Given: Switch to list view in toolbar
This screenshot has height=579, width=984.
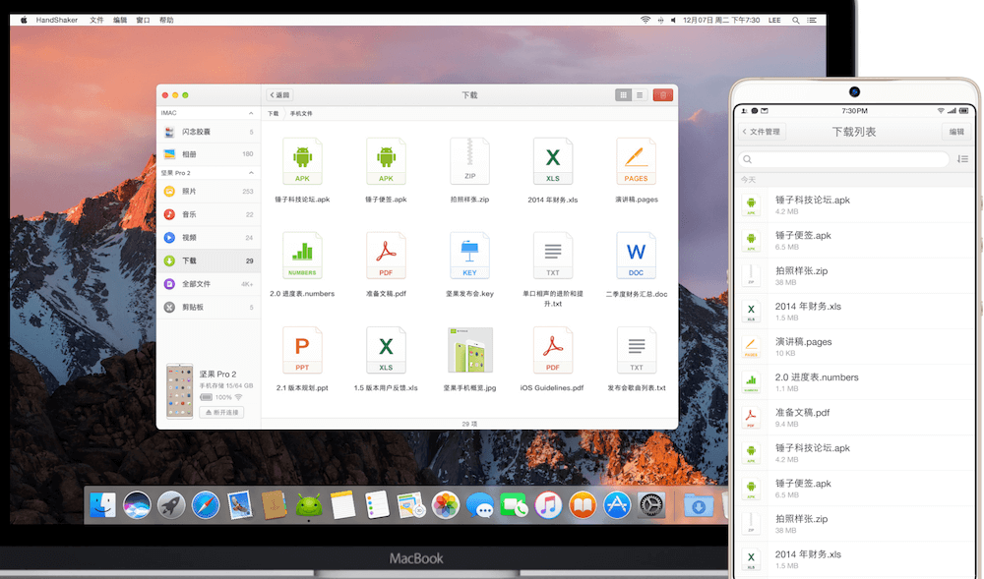Looking at the screenshot, I should pos(640,95).
